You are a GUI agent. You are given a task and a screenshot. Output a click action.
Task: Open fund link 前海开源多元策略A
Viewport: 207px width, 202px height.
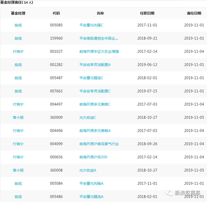[95, 131]
